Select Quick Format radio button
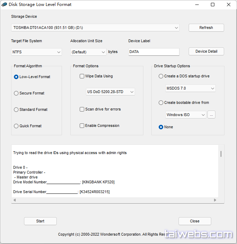 [16, 126]
